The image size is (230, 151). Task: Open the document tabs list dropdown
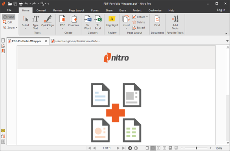(x=227, y=41)
